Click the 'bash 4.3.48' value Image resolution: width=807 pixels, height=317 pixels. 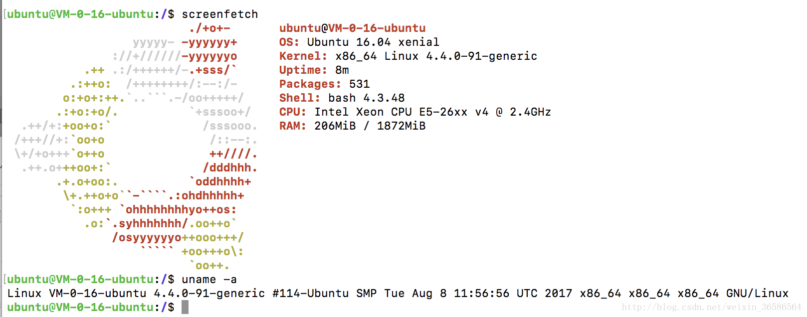pyautogui.click(x=367, y=98)
